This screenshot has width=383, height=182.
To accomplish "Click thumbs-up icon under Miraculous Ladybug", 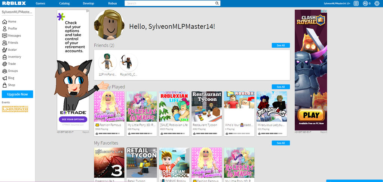I will 259,134.
